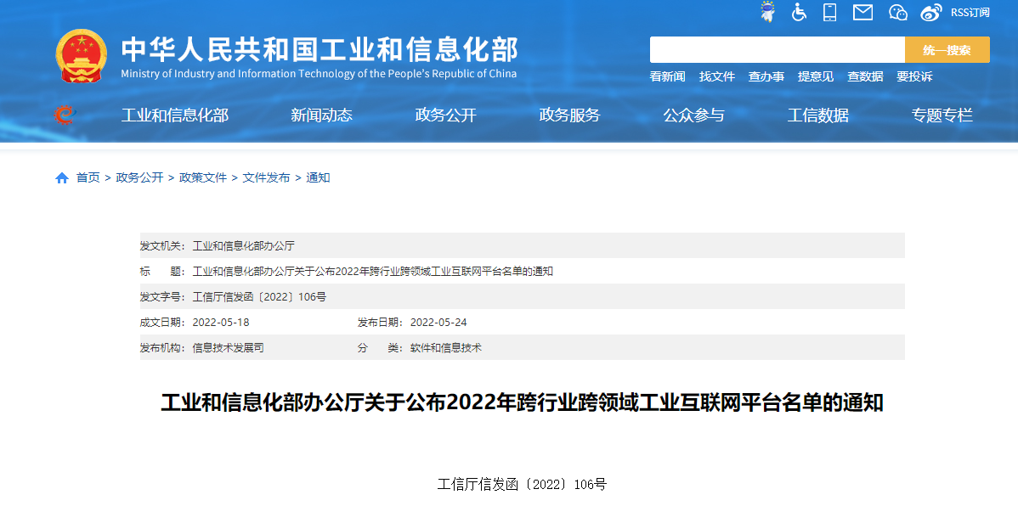The image size is (1018, 506).
Task: Open the Weibo icon in header
Action: tap(931, 12)
